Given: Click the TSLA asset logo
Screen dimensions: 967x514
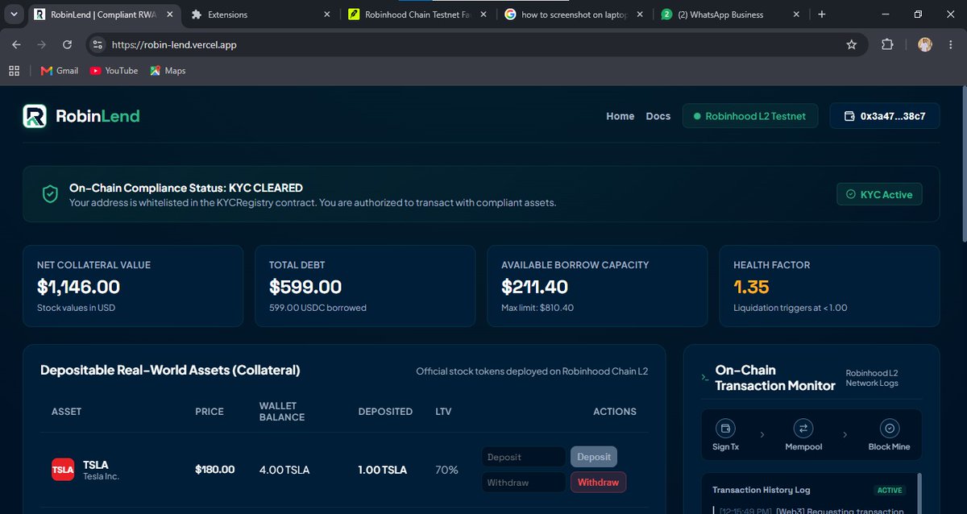Looking at the screenshot, I should click(63, 470).
